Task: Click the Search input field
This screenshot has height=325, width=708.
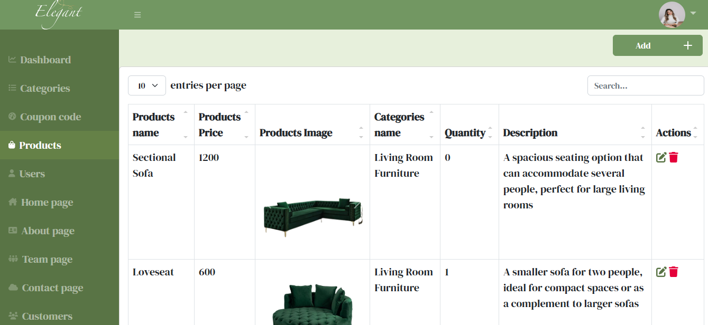Action: click(645, 85)
